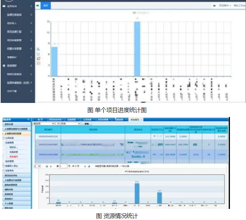This screenshot has width=246, height=220.
Task: Open the 页签操作 dropdown
Action: pos(225,6)
